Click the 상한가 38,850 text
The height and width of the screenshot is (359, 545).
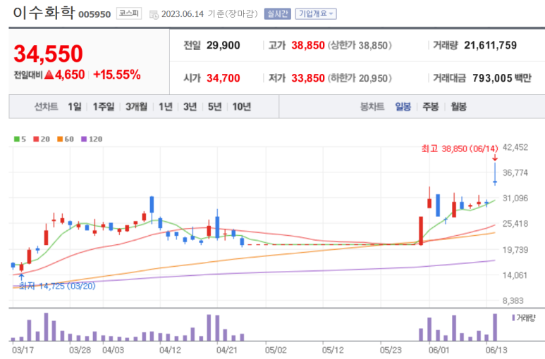[360, 46]
